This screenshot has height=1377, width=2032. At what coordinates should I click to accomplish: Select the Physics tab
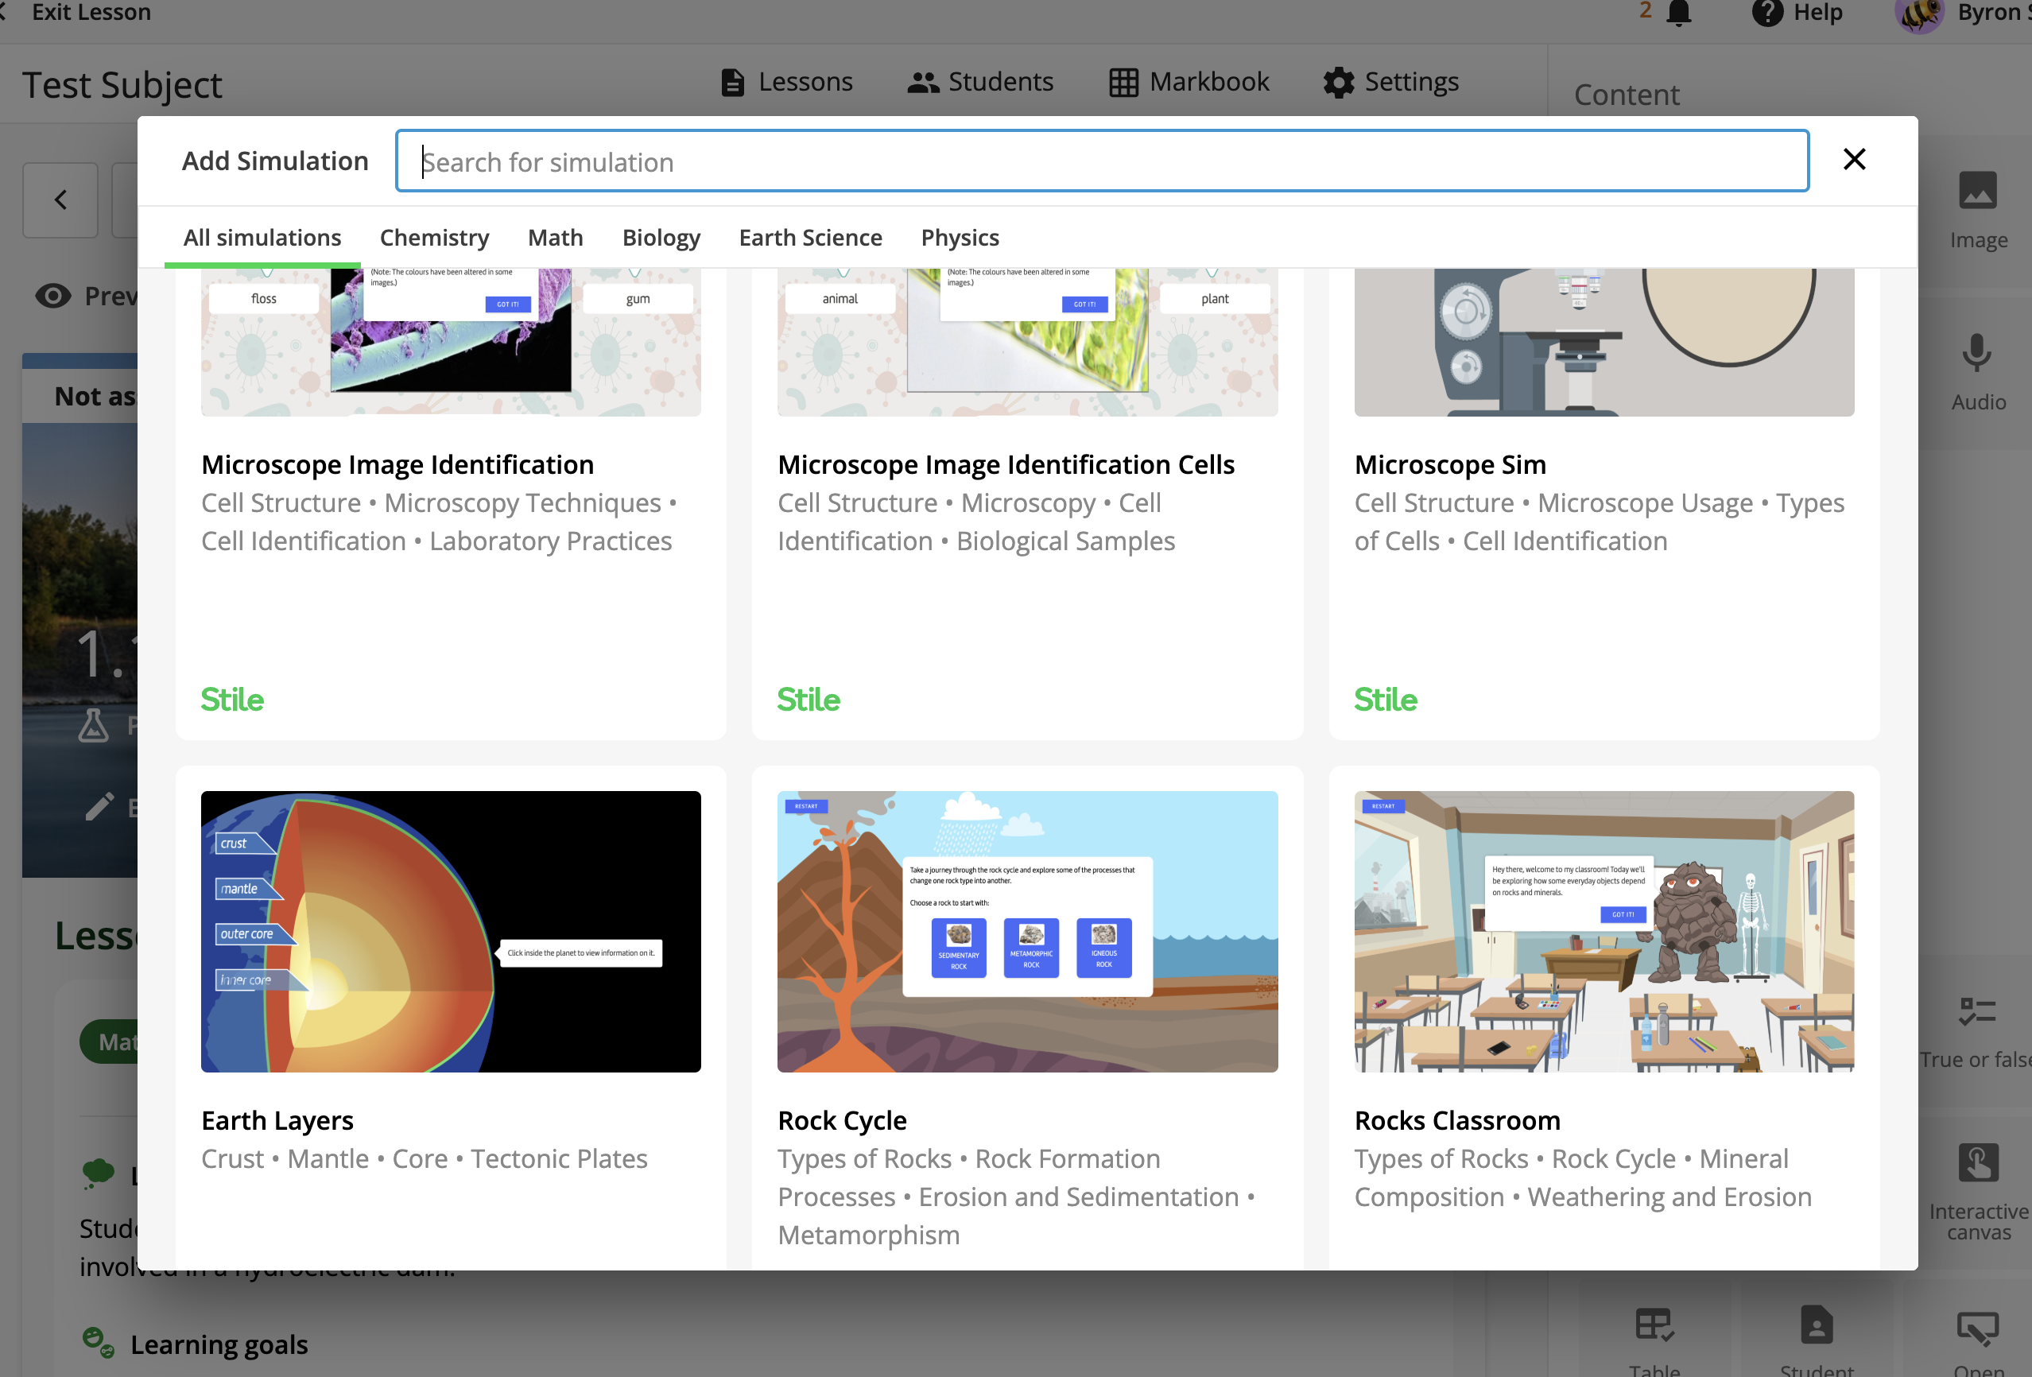[x=960, y=238]
